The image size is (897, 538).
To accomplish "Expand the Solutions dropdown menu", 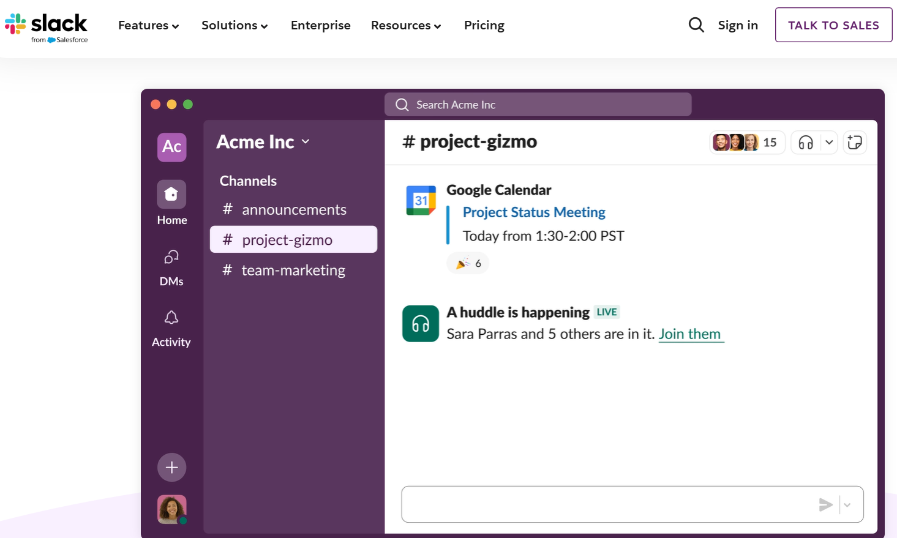I will tap(235, 25).
